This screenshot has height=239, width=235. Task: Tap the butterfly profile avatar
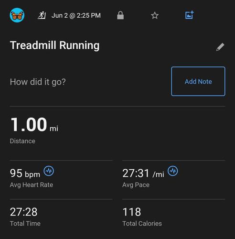coord(17,15)
